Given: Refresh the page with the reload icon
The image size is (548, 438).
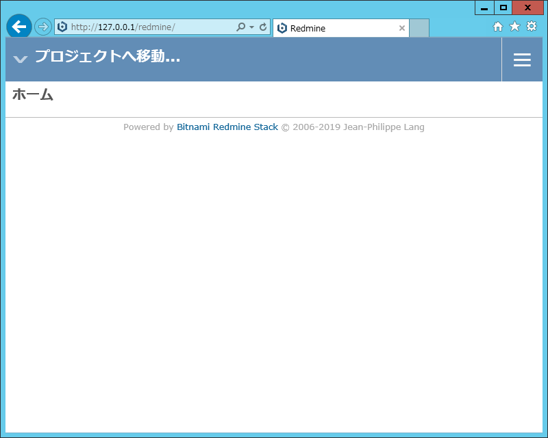Looking at the screenshot, I should click(262, 26).
